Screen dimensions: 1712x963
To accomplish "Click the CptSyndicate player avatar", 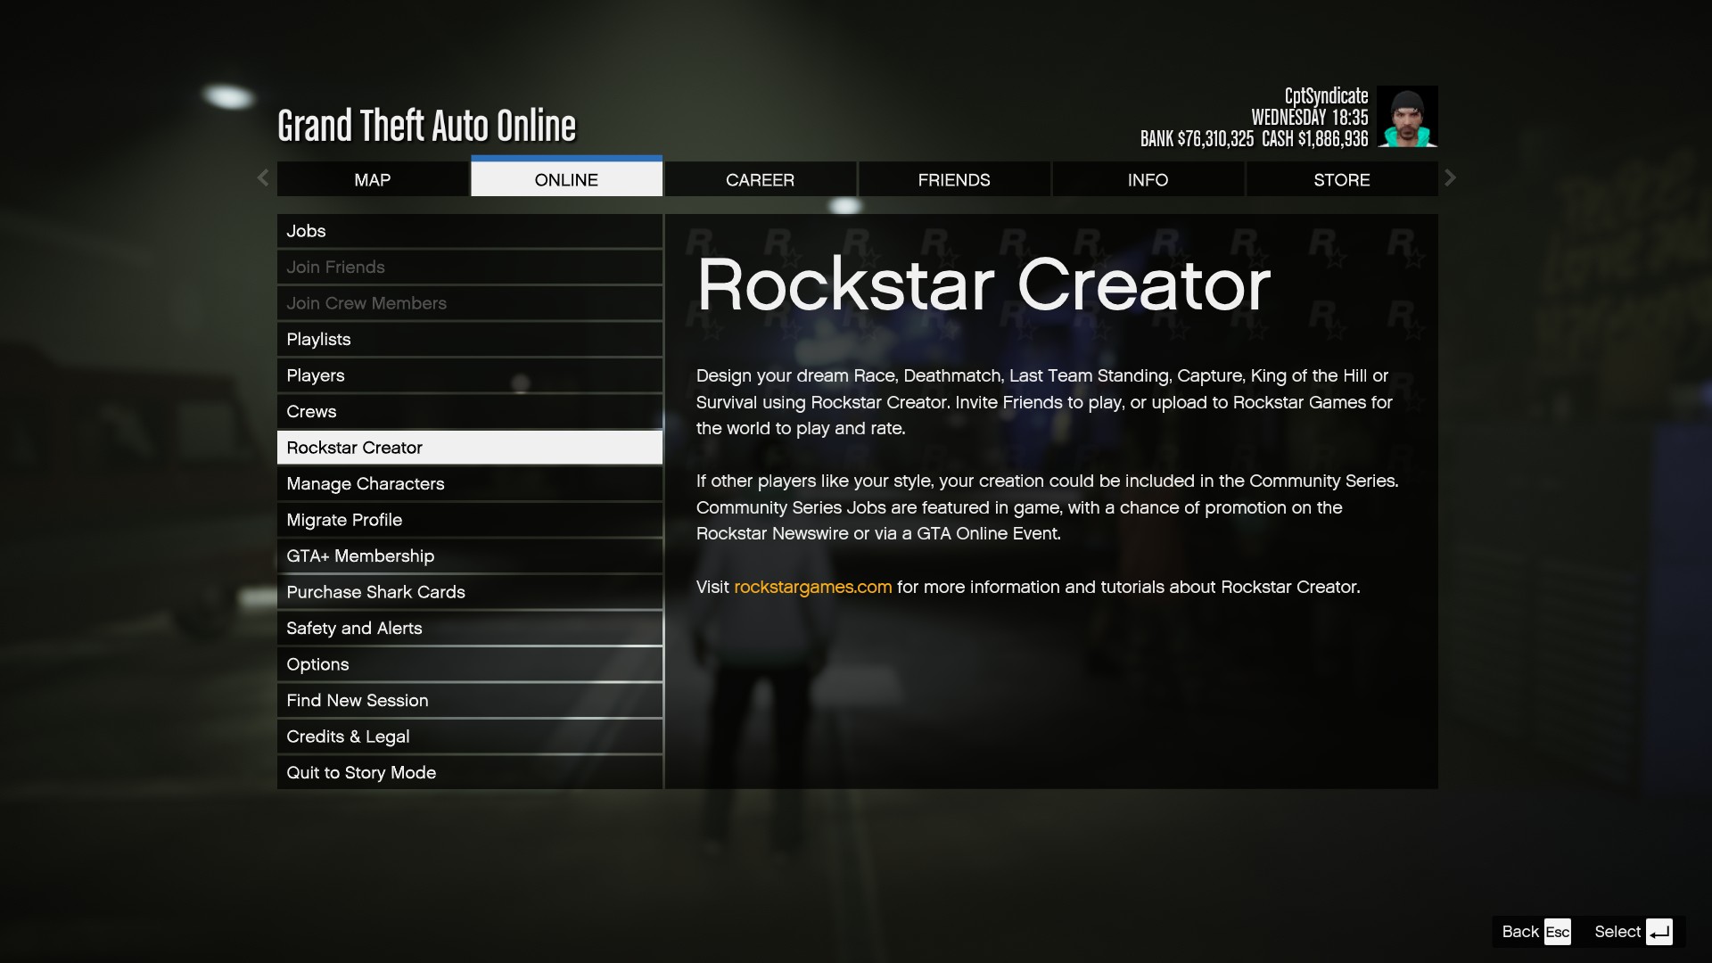I will pos(1407,116).
